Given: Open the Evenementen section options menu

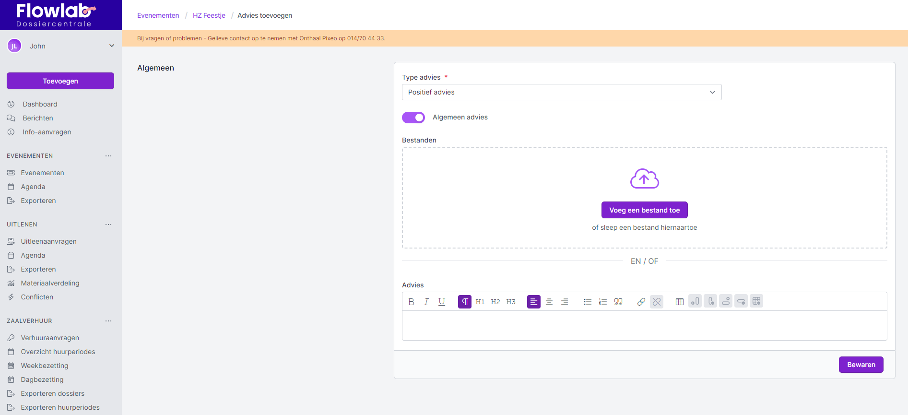Looking at the screenshot, I should pos(108,156).
